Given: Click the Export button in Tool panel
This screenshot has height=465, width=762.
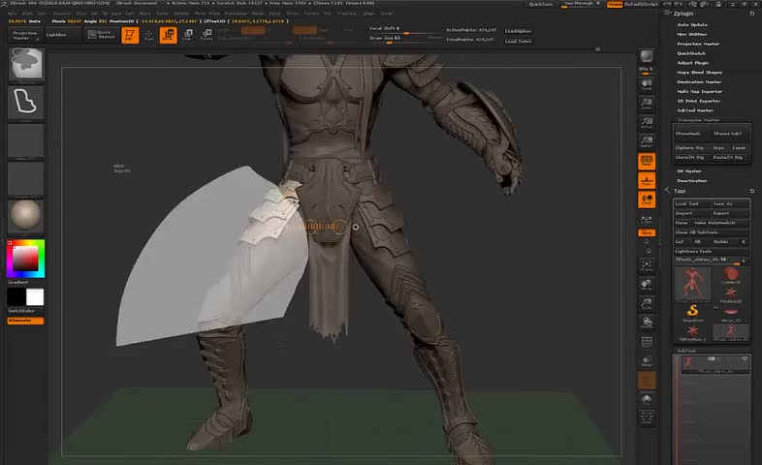Looking at the screenshot, I should pos(730,213).
